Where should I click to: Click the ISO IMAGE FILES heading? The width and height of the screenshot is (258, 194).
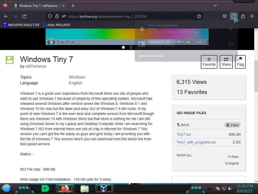191,113
